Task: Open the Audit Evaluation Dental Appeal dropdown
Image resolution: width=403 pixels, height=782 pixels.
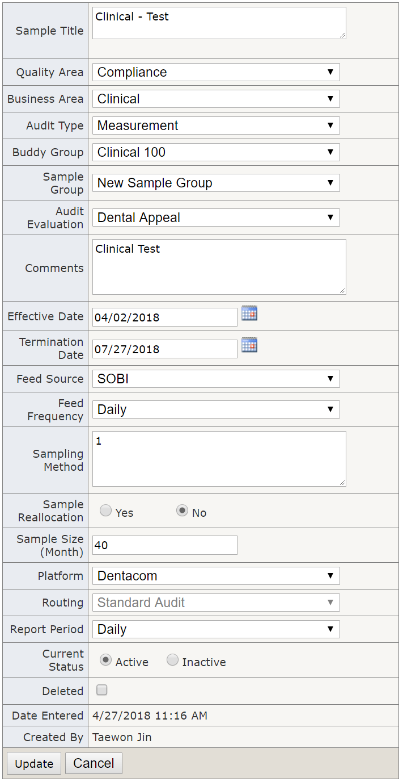Action: [x=216, y=218]
